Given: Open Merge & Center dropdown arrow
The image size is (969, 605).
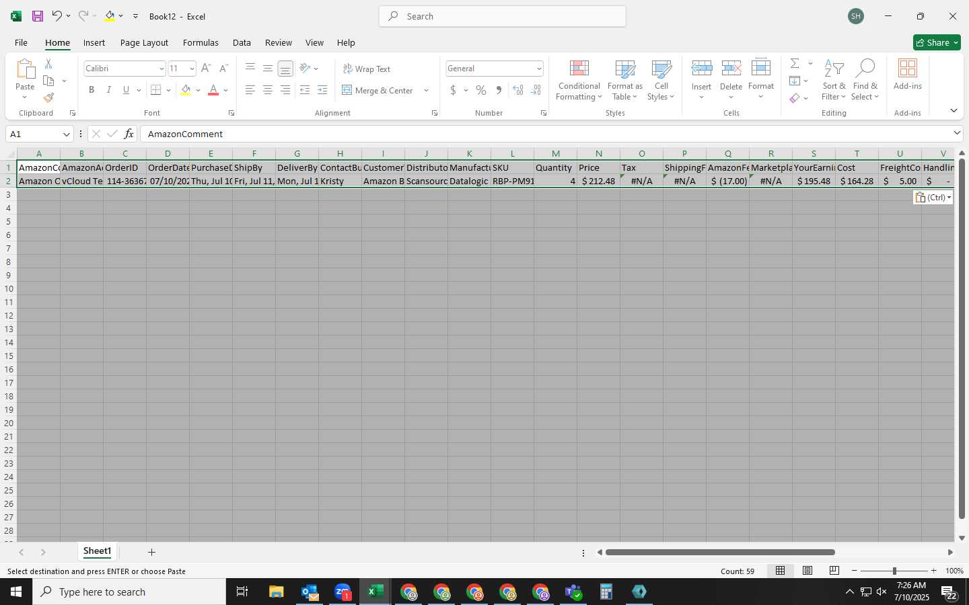Looking at the screenshot, I should 426,90.
